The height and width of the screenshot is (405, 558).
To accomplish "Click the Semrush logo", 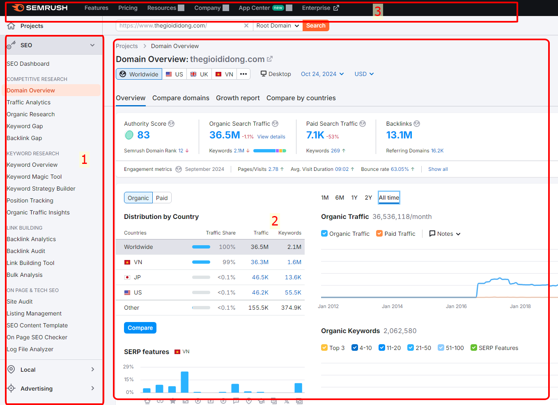I will [40, 8].
